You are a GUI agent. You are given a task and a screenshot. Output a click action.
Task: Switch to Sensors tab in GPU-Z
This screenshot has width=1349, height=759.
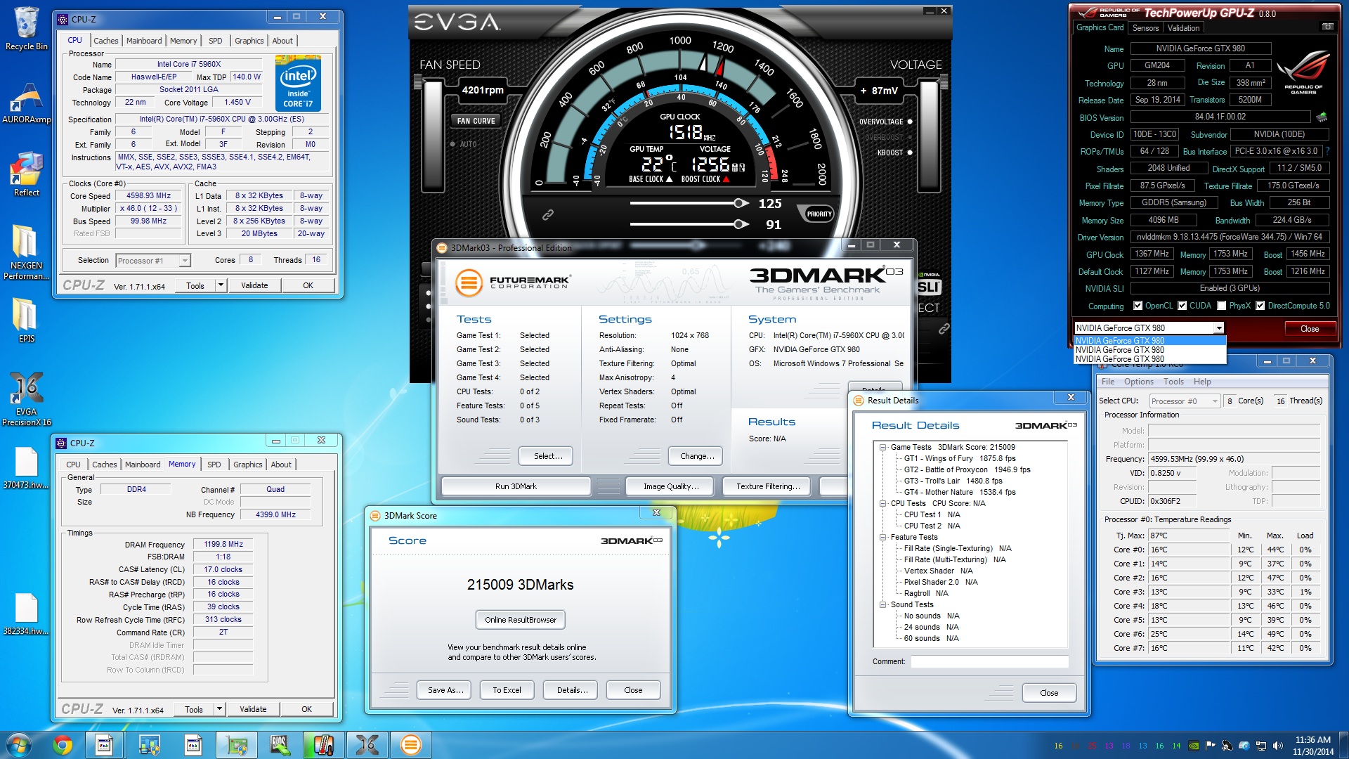[x=1145, y=28]
